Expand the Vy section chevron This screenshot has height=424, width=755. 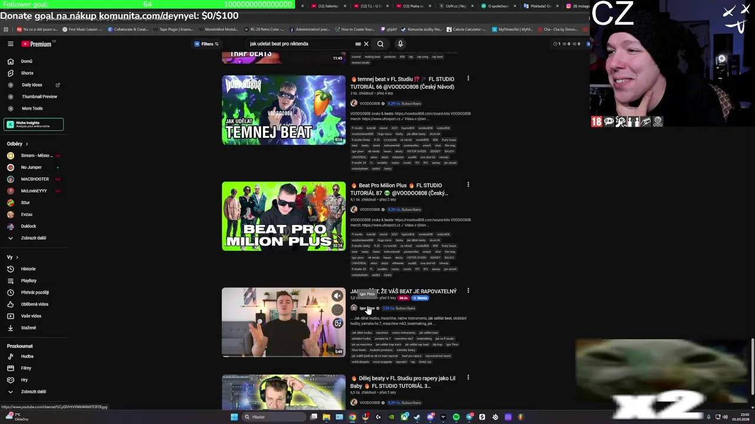(17, 257)
